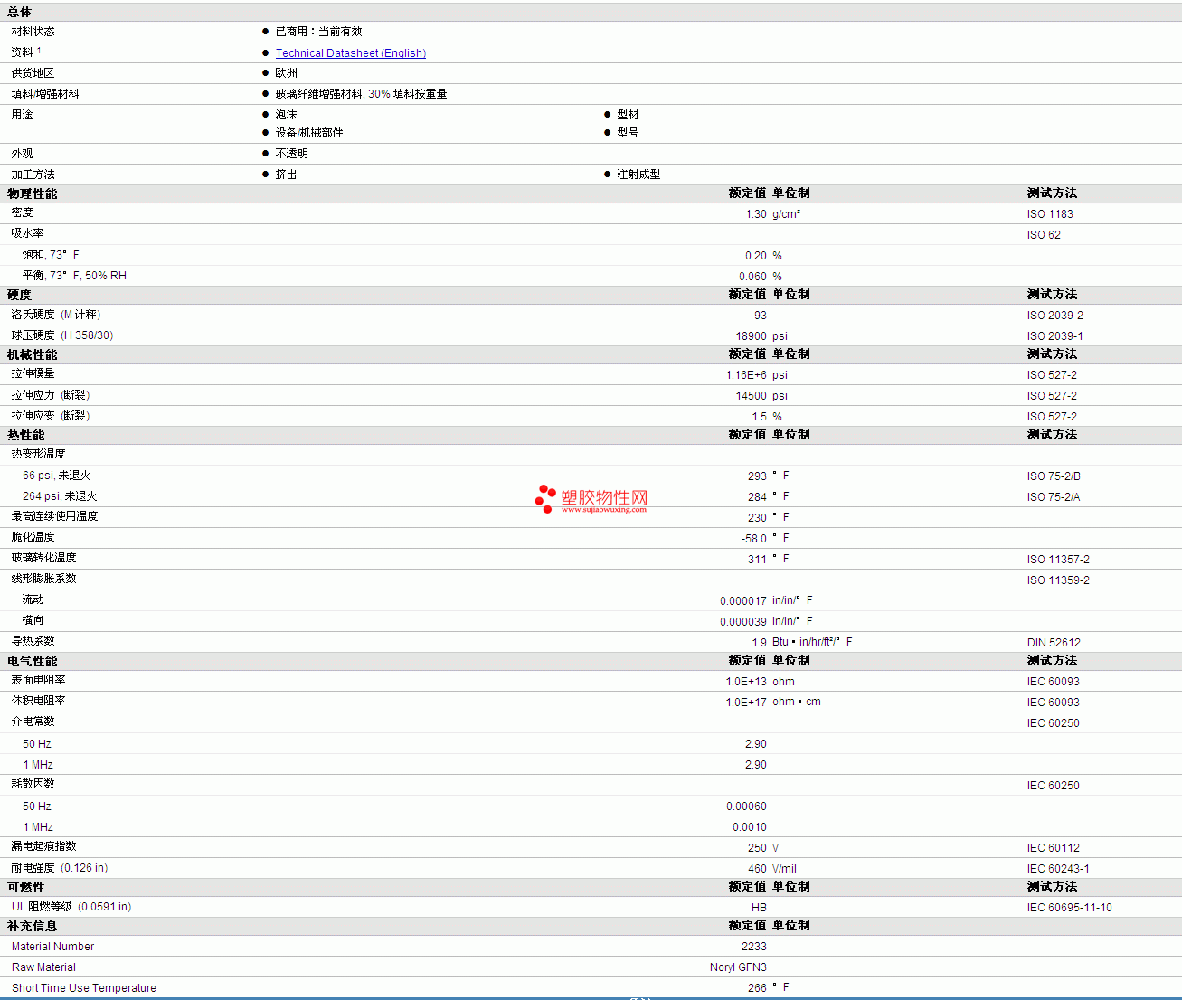The image size is (1182, 1000).
Task: Click the UL 阻燃等级 row label
Action: pyautogui.click(x=42, y=907)
